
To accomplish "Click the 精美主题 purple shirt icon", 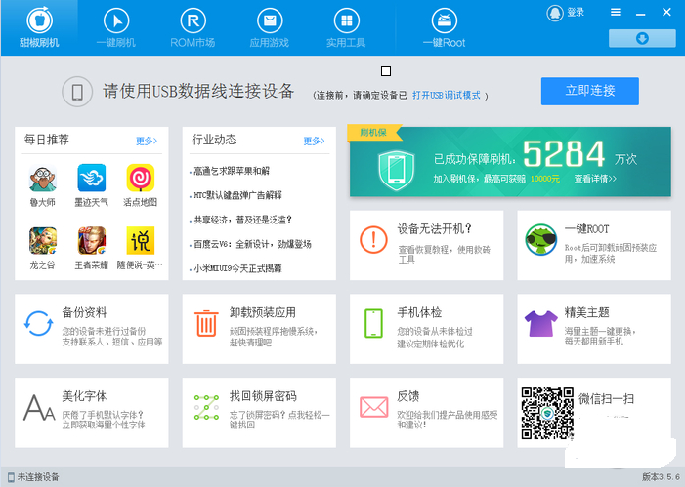I will 540,323.
